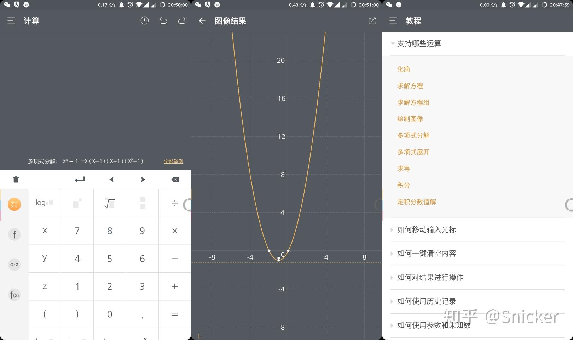Switch to a-z letters keypad
This screenshot has width=573, height=340.
15,265
